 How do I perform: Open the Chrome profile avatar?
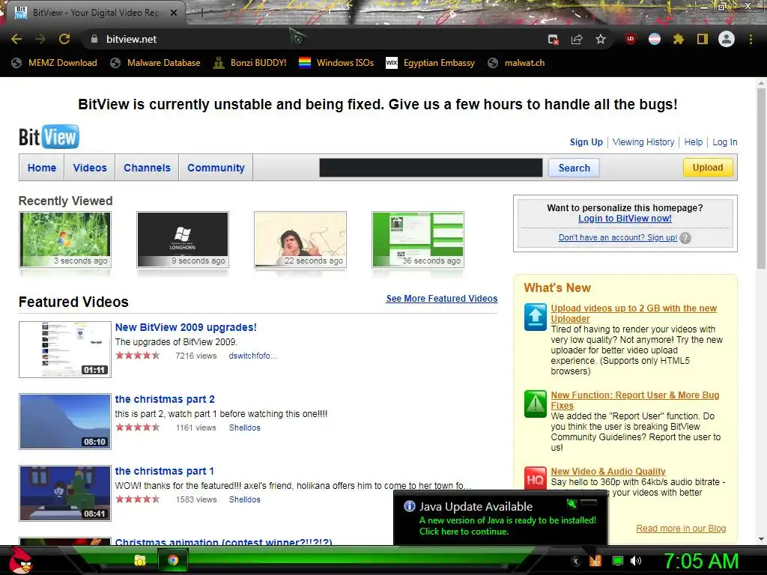[727, 39]
